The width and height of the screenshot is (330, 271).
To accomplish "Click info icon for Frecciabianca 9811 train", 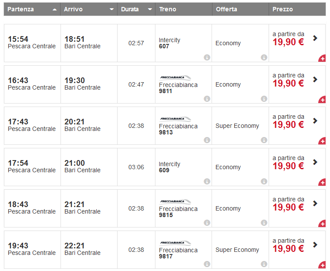I will (x=207, y=99).
